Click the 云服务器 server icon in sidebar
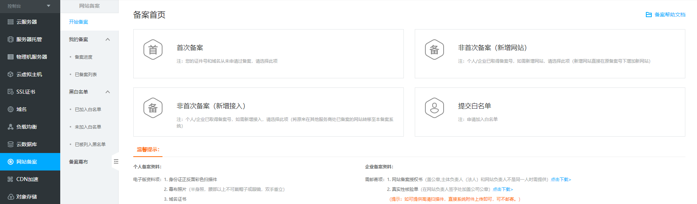Viewport: 697px width, 204px height. click(x=11, y=22)
